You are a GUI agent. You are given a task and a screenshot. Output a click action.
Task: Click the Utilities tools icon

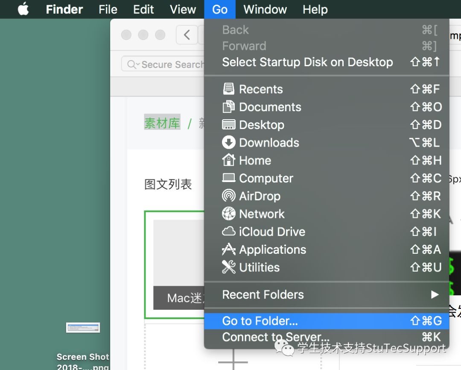point(229,267)
